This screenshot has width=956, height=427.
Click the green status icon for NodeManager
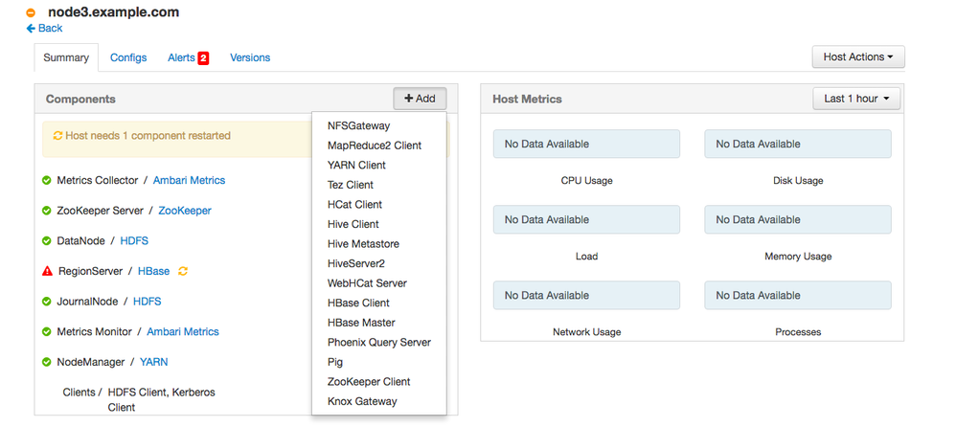(x=47, y=362)
